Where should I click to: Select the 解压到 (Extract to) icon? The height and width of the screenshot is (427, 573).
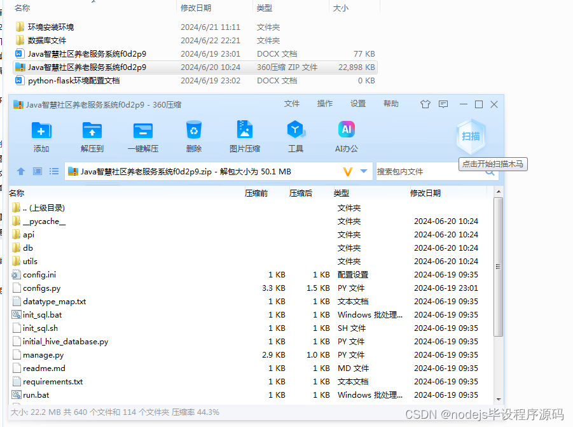click(x=92, y=134)
